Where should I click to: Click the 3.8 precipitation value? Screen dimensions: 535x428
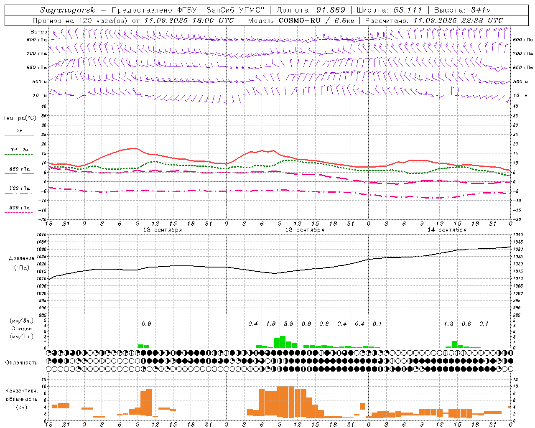[x=288, y=324]
